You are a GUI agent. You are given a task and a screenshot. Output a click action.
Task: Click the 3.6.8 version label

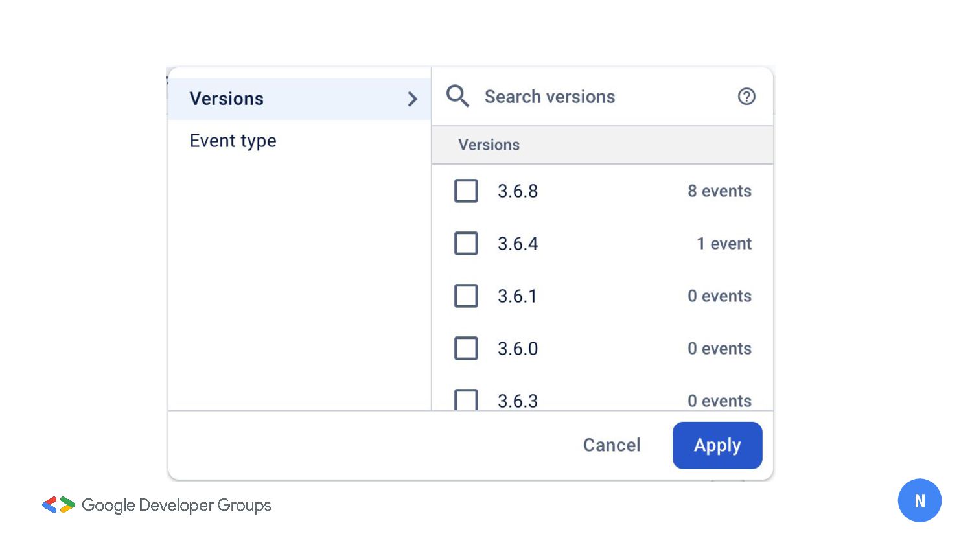(518, 191)
